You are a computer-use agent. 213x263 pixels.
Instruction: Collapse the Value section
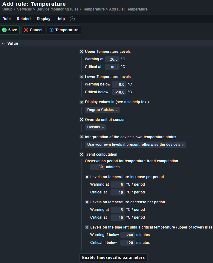pyautogui.click(x=3, y=43)
